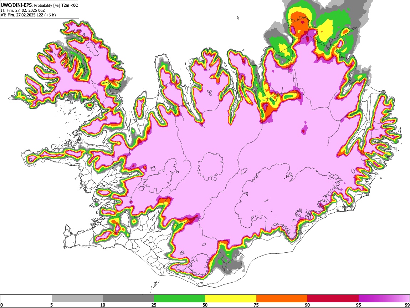
Task: Click the legend value '25'
Action: 154,305
